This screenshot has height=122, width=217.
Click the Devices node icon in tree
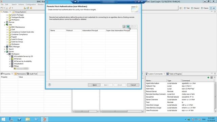pos(7,22)
